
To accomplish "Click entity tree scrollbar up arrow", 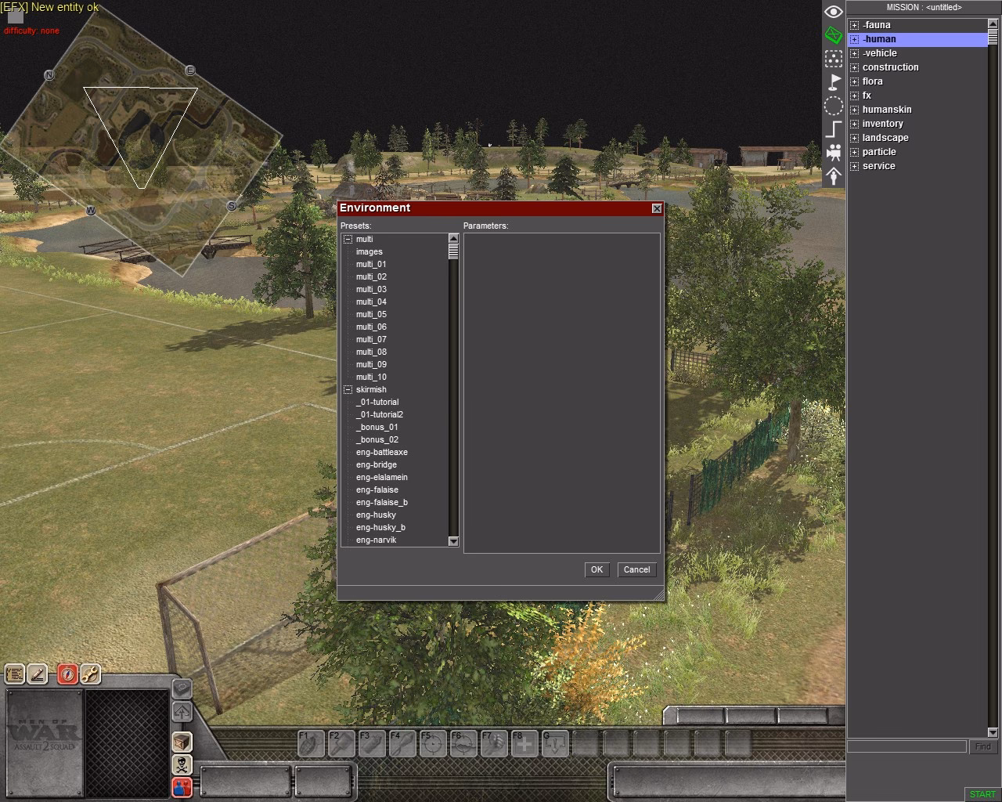I will [x=993, y=23].
